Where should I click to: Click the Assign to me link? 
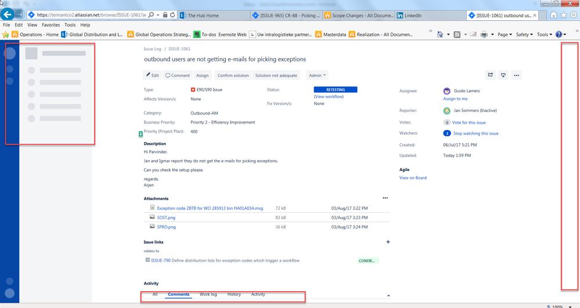point(455,99)
